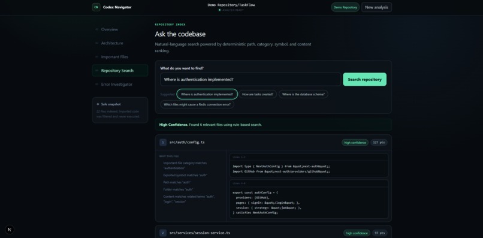Select Repository Search in sidebar
Viewport: 483px width, 238px height.
click(x=120, y=71)
